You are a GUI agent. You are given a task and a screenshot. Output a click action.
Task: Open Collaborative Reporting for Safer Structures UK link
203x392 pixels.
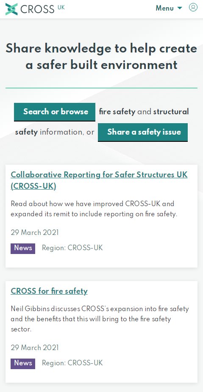(x=99, y=180)
